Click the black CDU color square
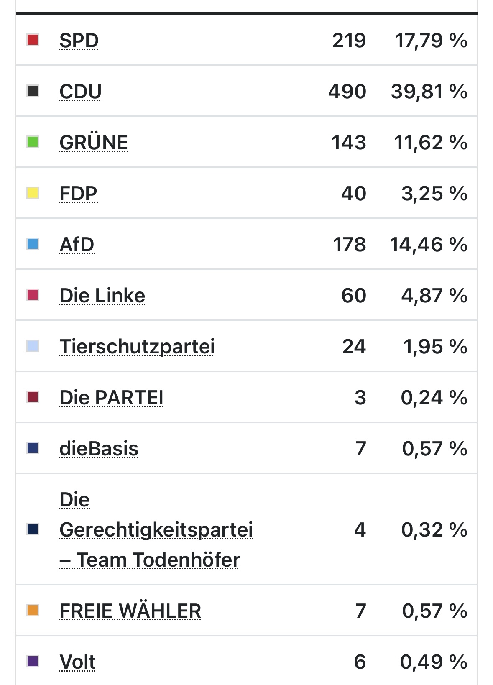 (33, 91)
